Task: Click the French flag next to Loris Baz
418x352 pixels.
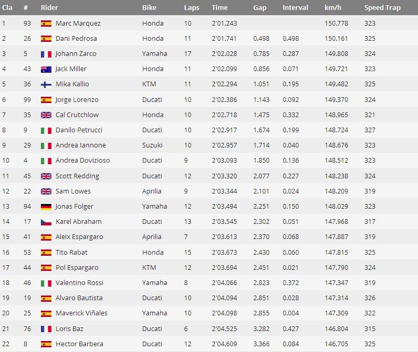Action: [x=46, y=329]
